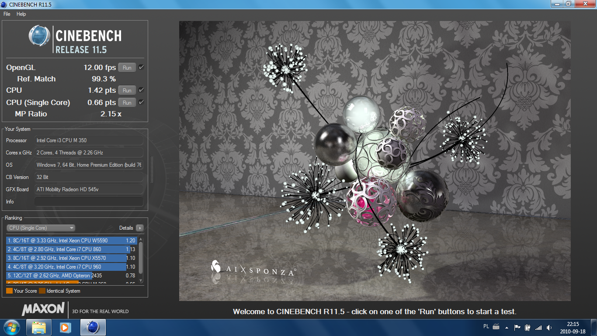Click the CB Version field showing 32 Bit
This screenshot has width=597, height=336.
point(89,177)
